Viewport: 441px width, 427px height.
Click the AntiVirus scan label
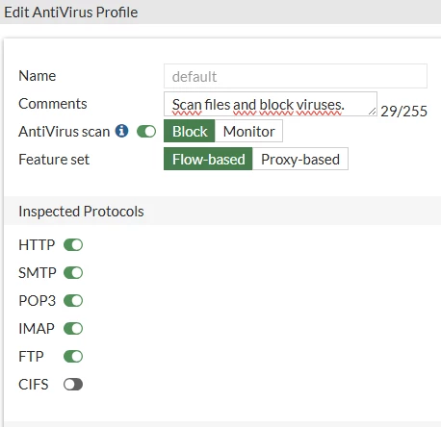pyautogui.click(x=65, y=132)
